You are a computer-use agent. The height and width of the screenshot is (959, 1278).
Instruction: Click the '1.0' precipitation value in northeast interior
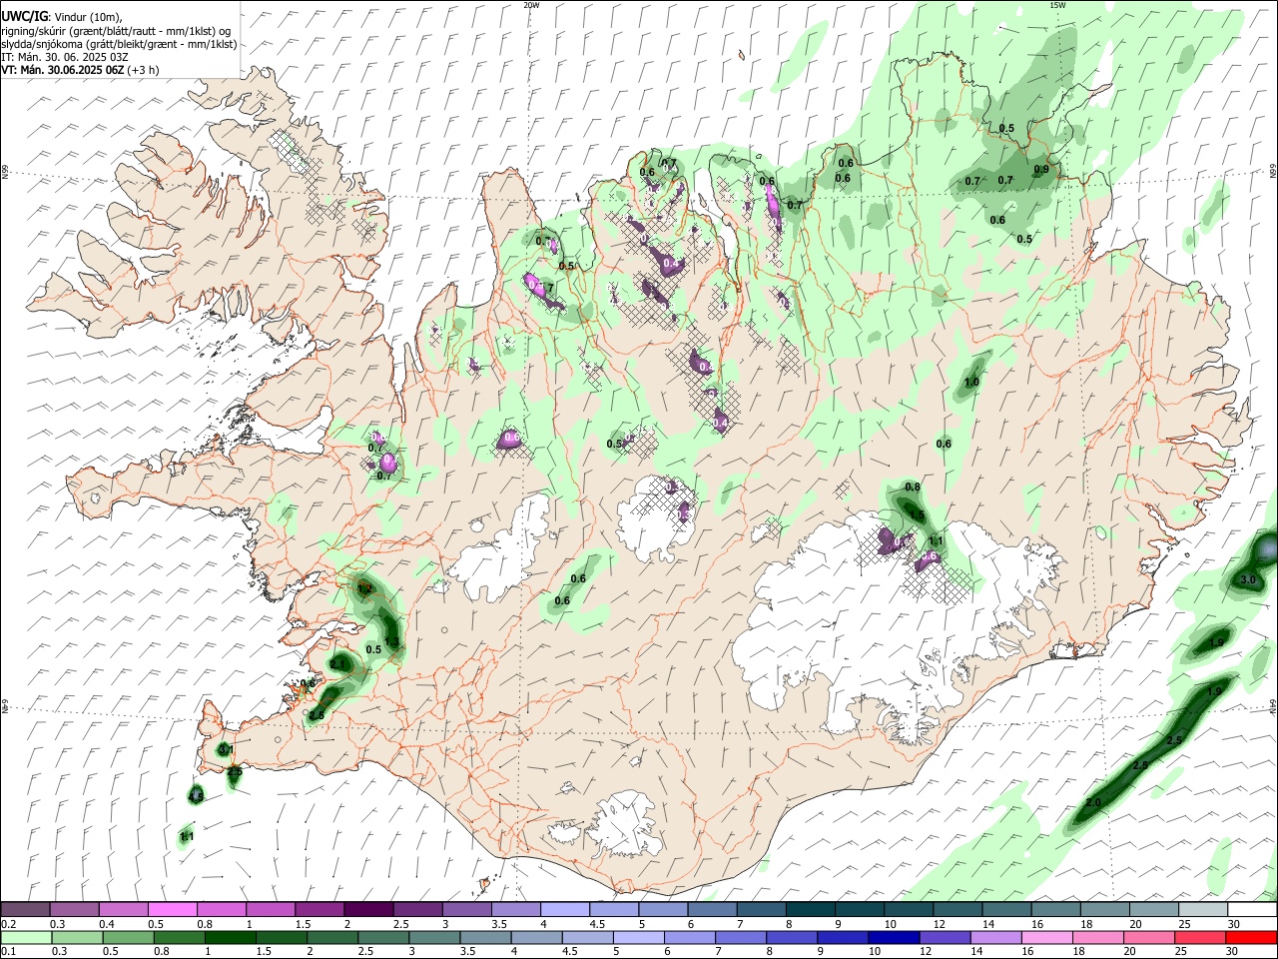point(971,383)
